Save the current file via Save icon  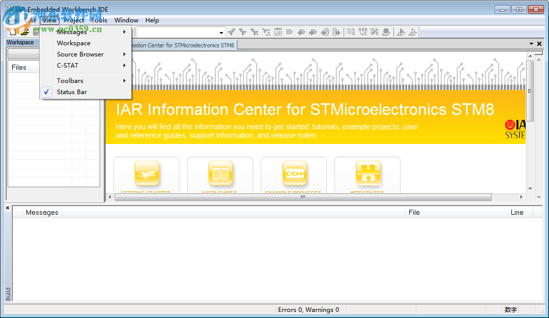pyautogui.click(x=36, y=32)
